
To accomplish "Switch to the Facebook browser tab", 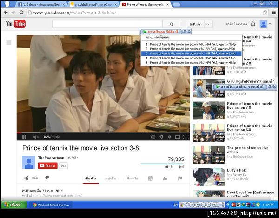I will click(40, 5).
